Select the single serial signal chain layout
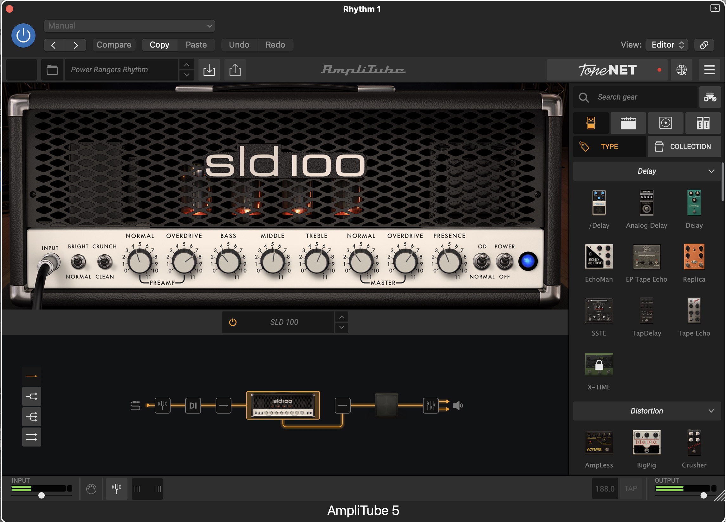This screenshot has height=522, width=726. (x=31, y=376)
